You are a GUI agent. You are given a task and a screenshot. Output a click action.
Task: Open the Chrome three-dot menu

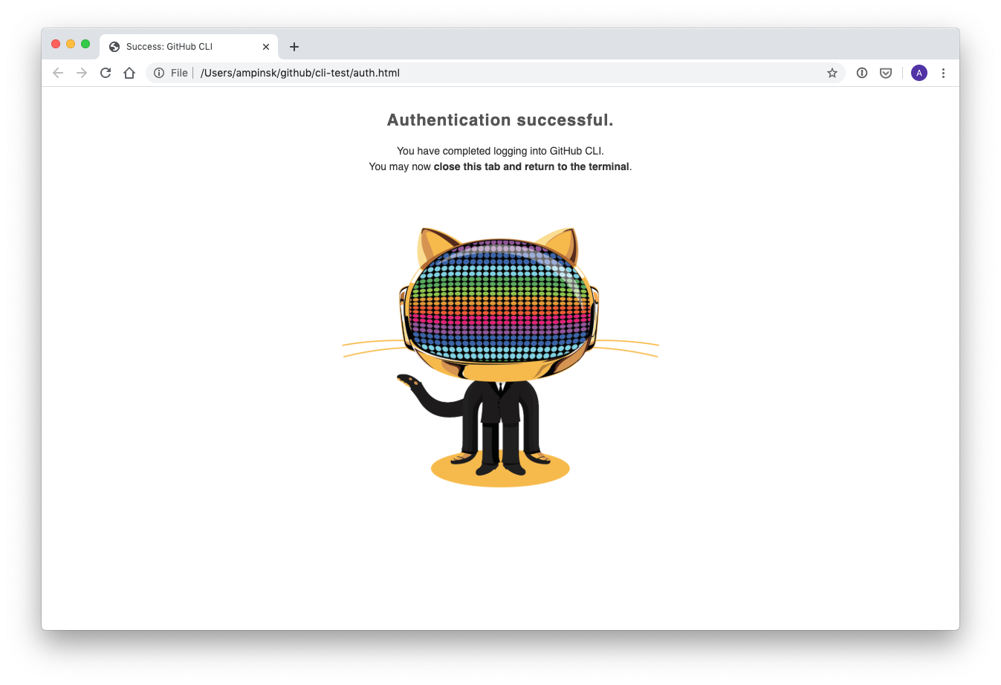pyautogui.click(x=943, y=73)
